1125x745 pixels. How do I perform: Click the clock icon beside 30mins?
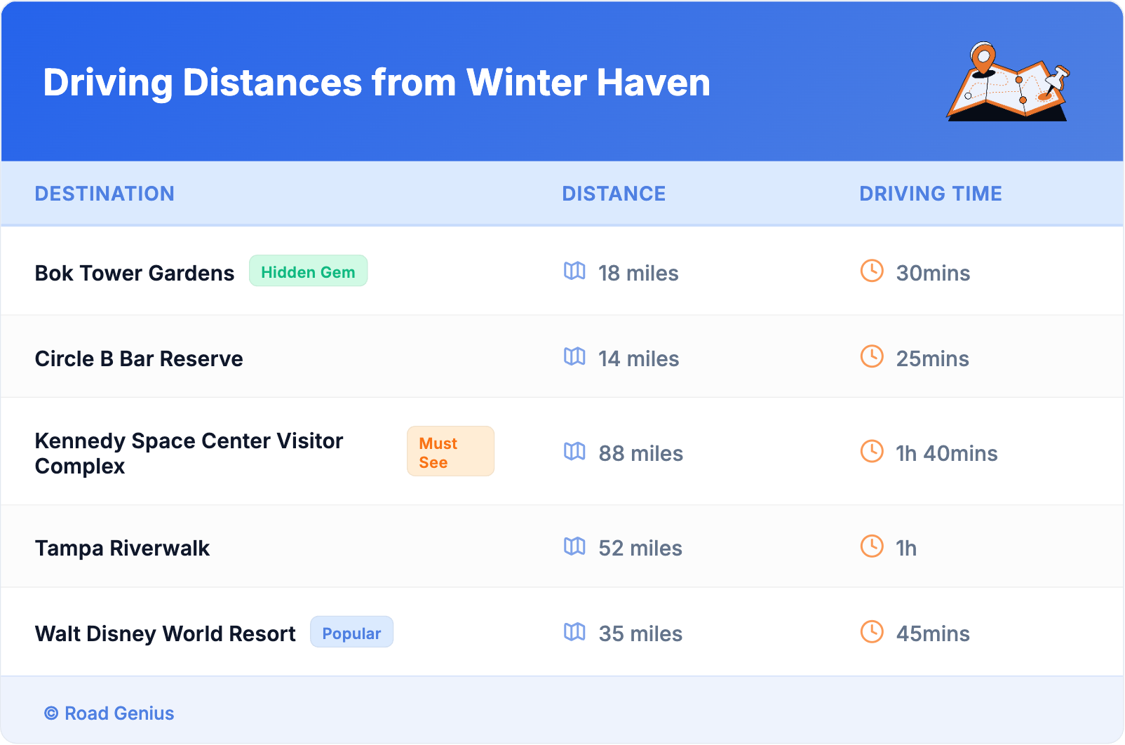872,271
